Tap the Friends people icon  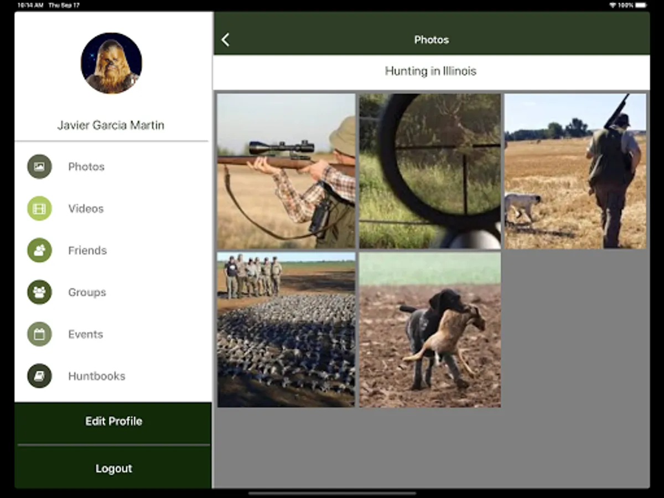click(39, 250)
